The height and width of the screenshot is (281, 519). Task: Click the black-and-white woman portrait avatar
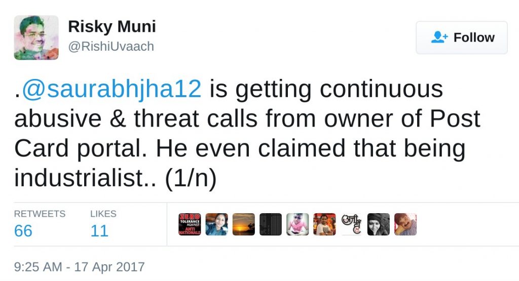click(x=378, y=224)
